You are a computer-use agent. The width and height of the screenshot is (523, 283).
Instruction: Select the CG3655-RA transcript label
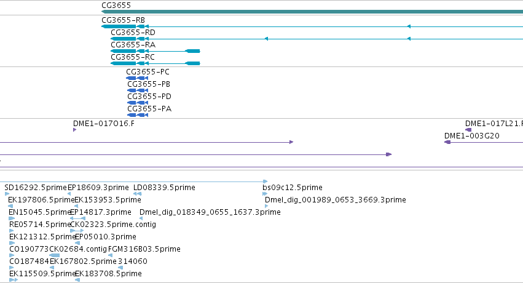(133, 45)
